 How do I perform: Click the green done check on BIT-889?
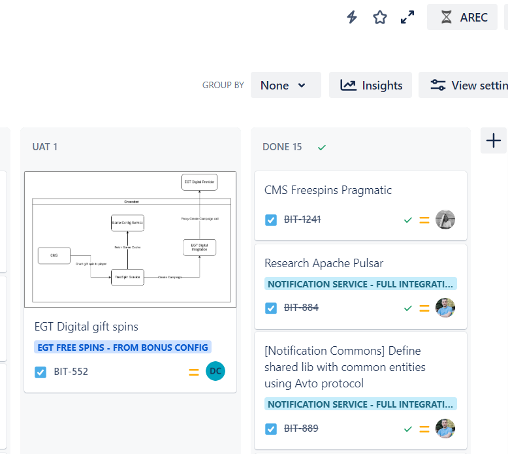408,429
